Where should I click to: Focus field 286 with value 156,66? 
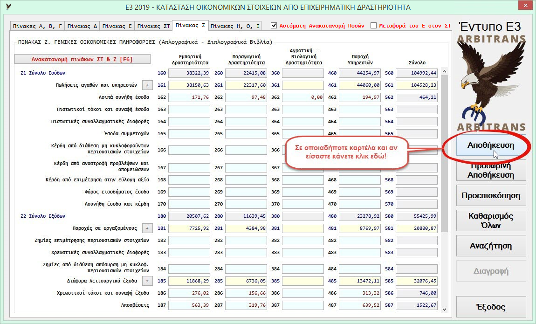click(x=246, y=293)
